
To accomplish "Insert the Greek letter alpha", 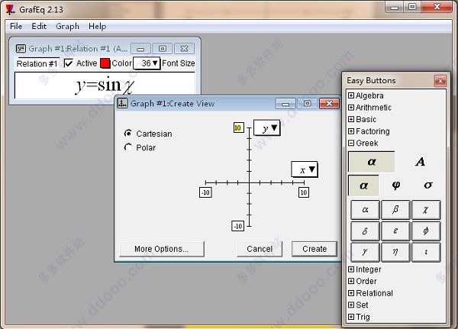I will point(365,210).
